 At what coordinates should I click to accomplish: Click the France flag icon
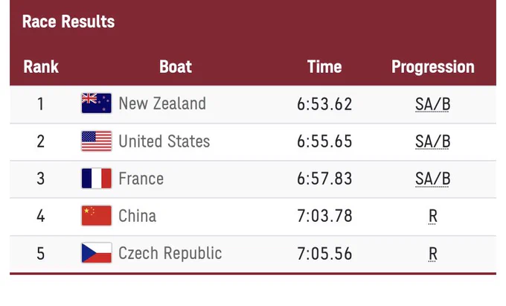click(x=97, y=178)
